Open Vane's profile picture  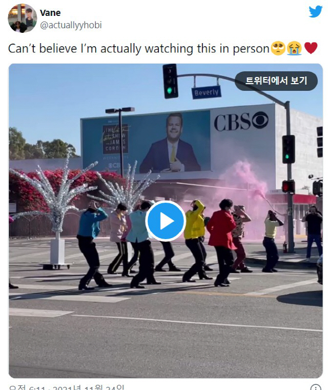coord(23,18)
